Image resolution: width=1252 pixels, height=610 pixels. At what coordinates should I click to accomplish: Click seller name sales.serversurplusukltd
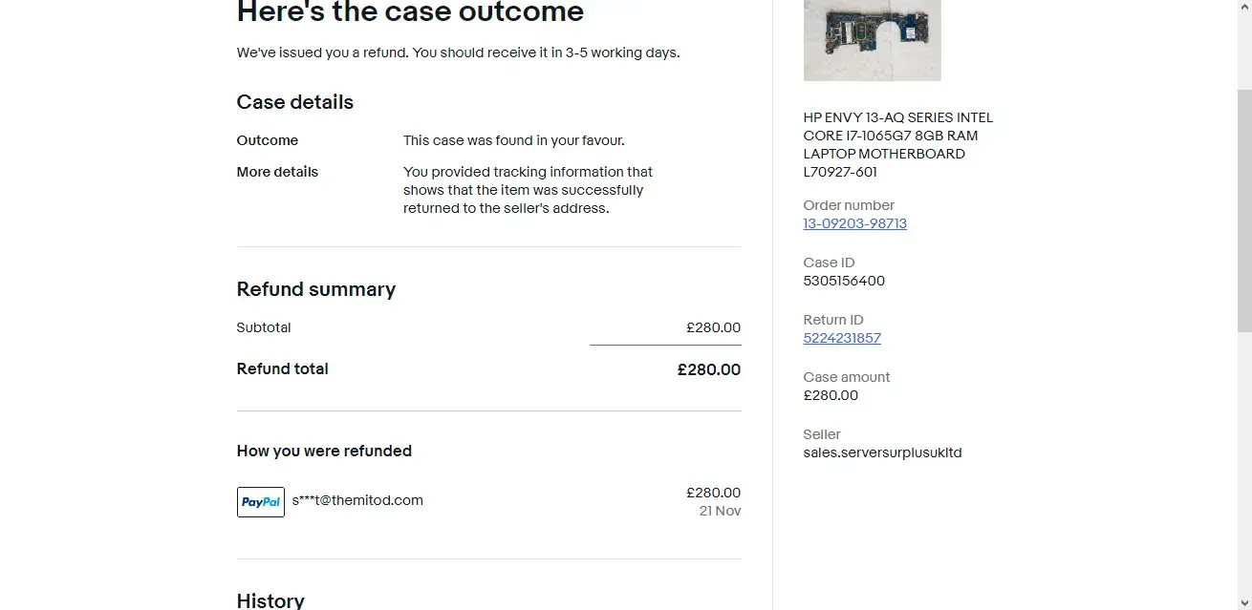click(x=882, y=452)
